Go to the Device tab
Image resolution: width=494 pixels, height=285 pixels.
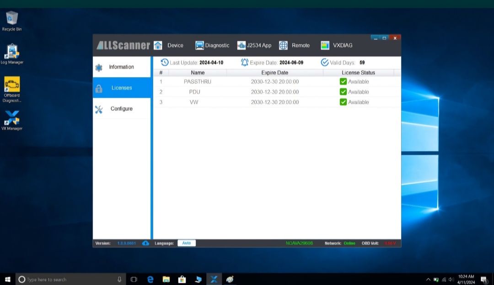pos(168,45)
